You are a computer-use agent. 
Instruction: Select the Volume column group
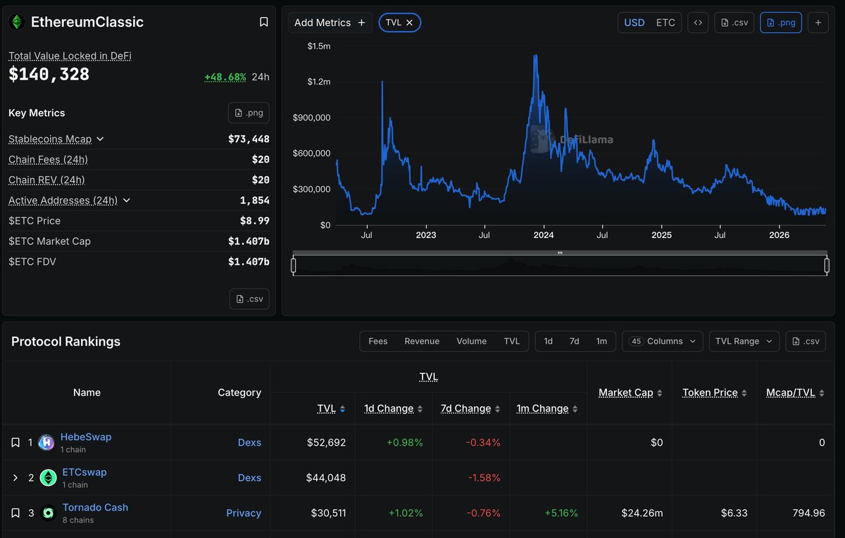tap(471, 341)
